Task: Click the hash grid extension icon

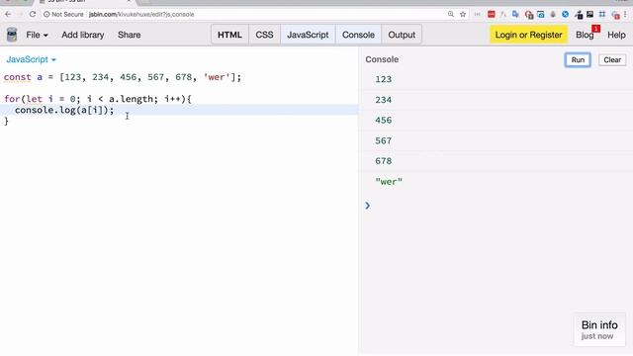Action: coord(602,14)
